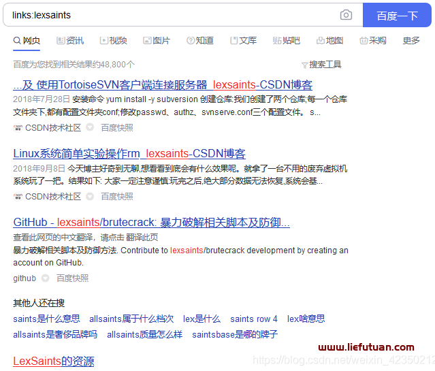
Task: Click related search saints是什么意思
Action: pos(46,319)
